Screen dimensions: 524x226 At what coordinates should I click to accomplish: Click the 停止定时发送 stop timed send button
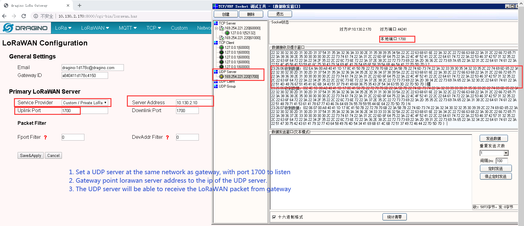[x=496, y=176]
